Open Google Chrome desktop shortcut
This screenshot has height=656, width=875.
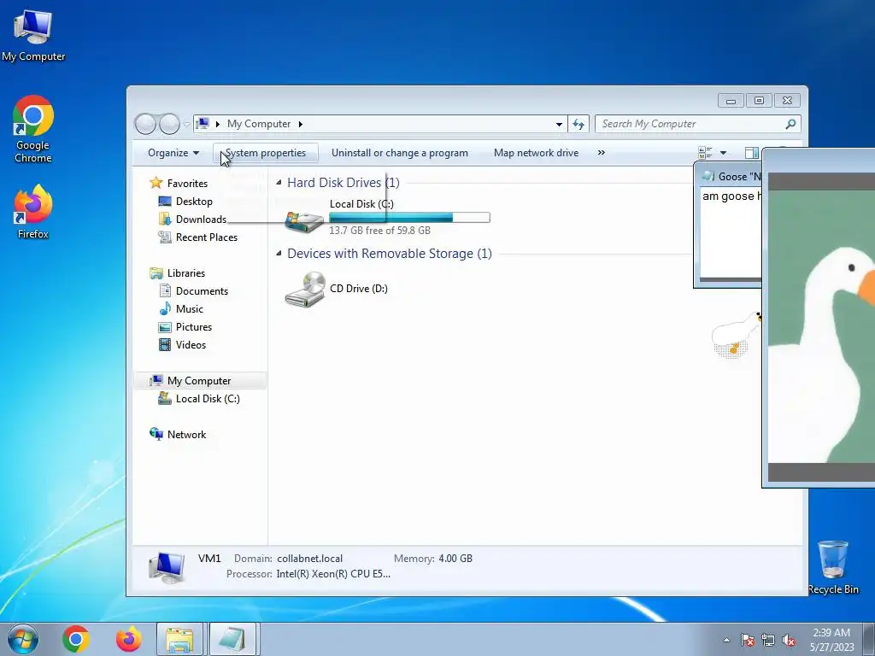click(x=33, y=129)
